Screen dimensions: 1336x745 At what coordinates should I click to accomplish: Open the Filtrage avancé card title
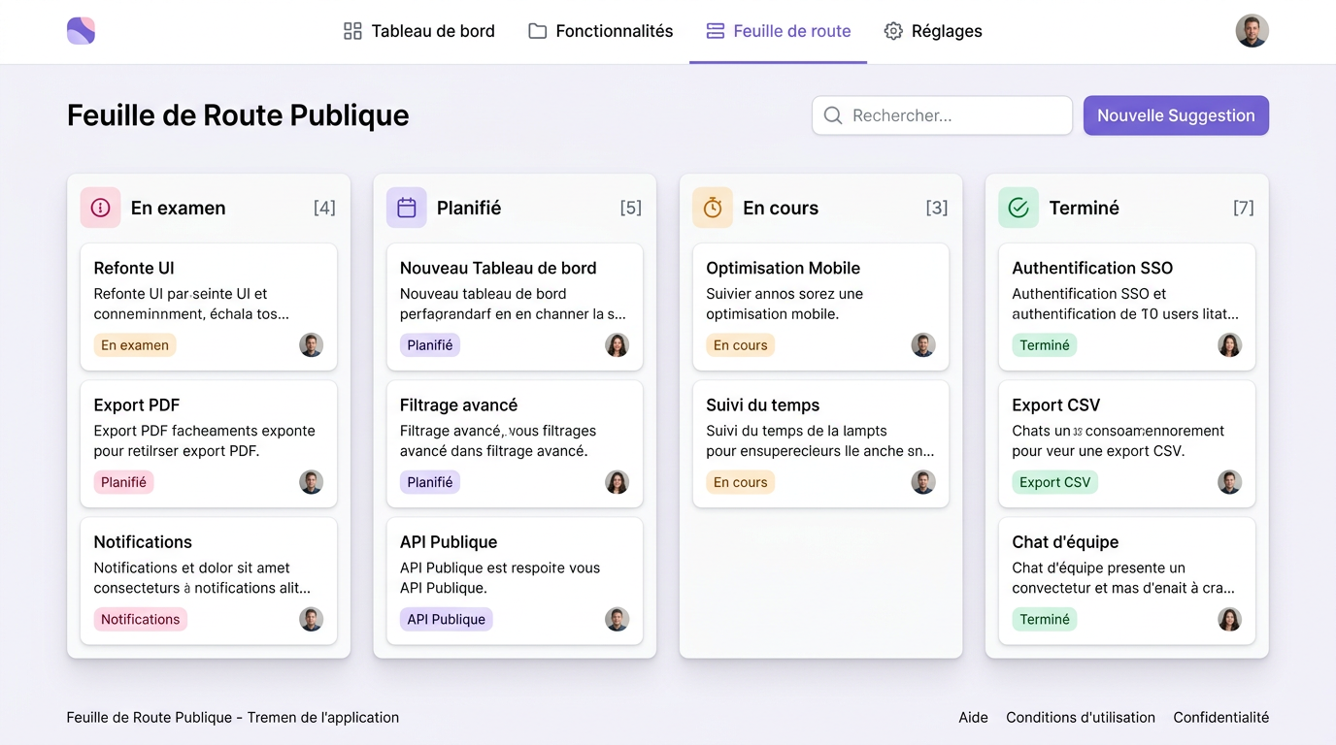pos(458,405)
